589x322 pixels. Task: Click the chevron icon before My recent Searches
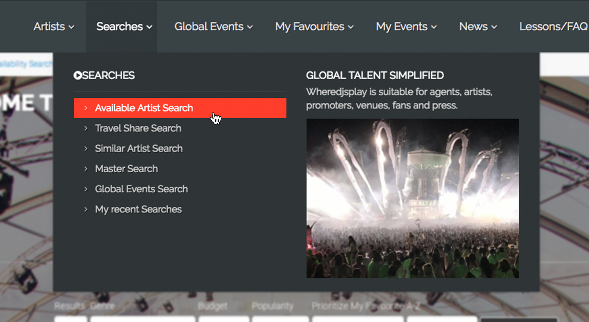click(86, 209)
